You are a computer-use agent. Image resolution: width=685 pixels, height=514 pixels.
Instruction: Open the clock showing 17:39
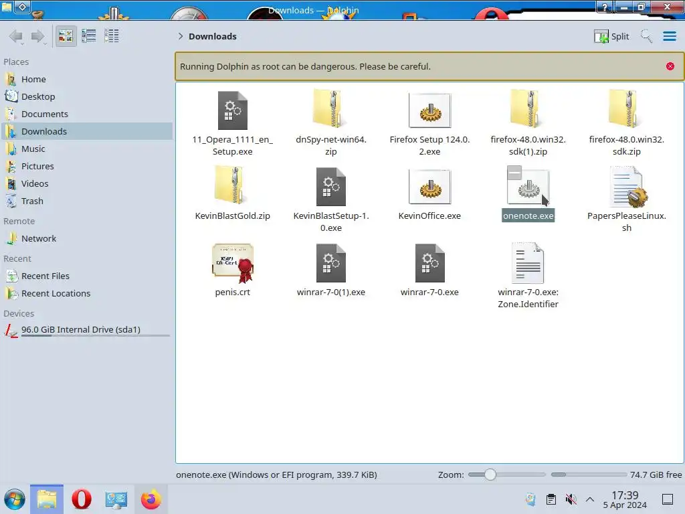click(625, 499)
